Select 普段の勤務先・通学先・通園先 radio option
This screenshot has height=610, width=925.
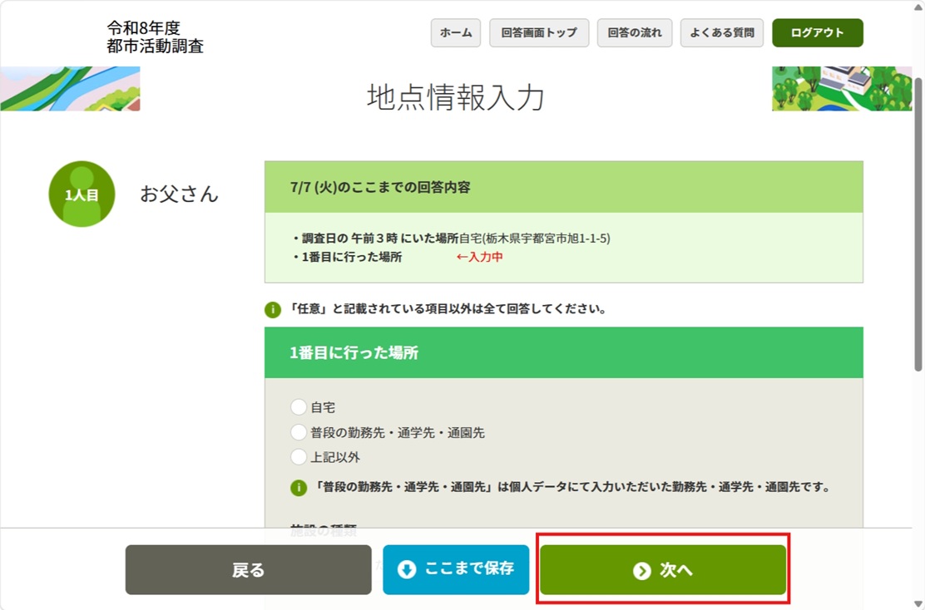pos(299,432)
